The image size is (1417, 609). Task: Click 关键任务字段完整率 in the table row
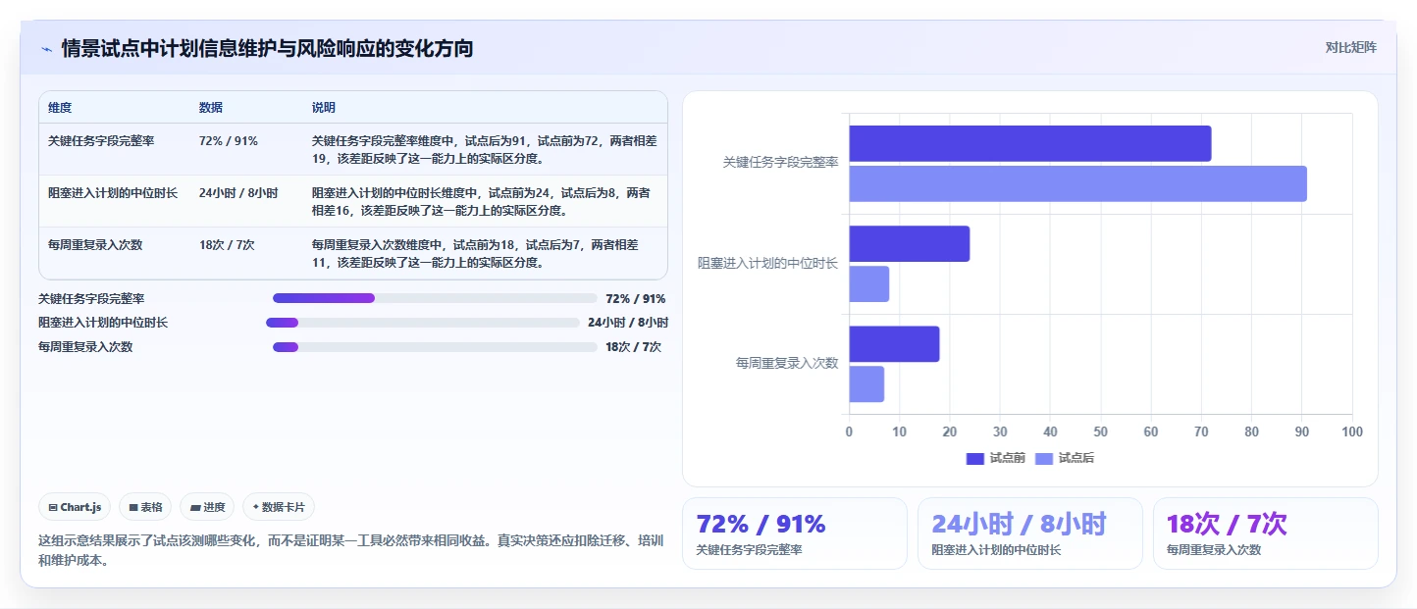coord(101,140)
